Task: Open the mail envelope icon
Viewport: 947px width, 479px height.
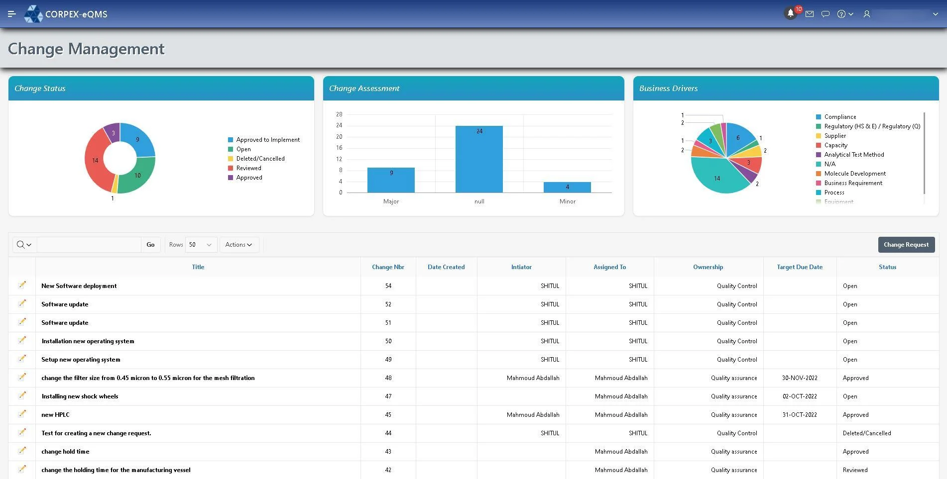Action: tap(810, 13)
